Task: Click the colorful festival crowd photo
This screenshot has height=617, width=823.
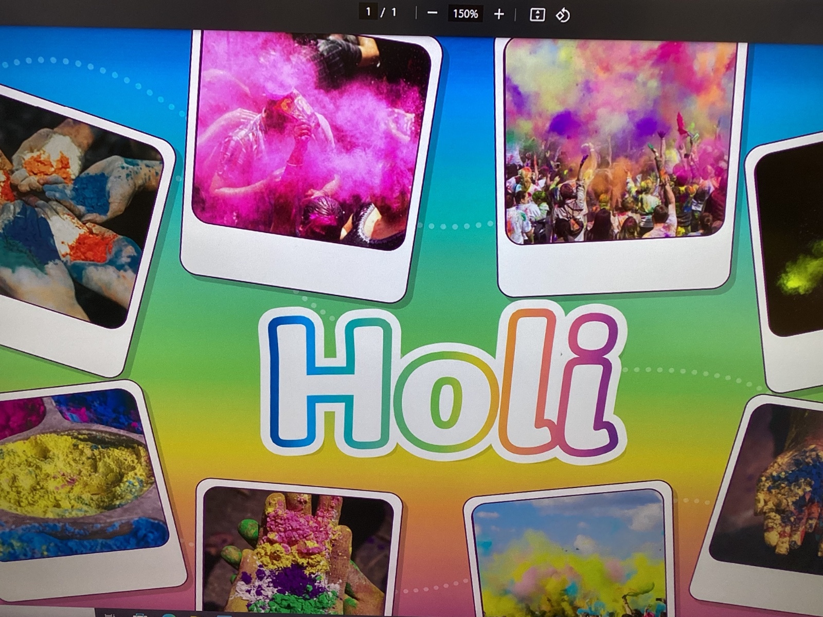Action: pyautogui.click(x=620, y=141)
